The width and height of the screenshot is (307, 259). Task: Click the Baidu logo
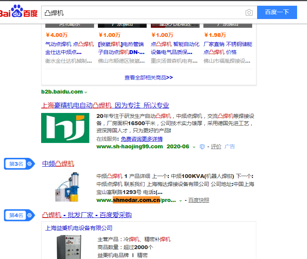(x=19, y=11)
